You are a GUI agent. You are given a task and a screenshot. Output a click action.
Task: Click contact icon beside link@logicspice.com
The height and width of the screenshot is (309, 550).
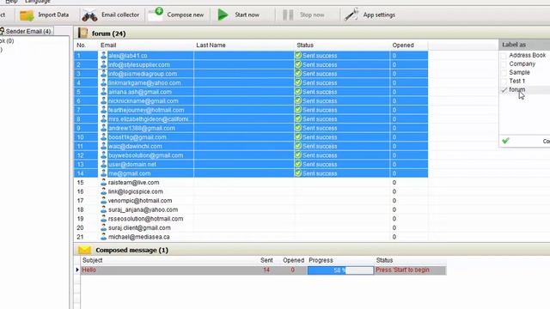103,191
